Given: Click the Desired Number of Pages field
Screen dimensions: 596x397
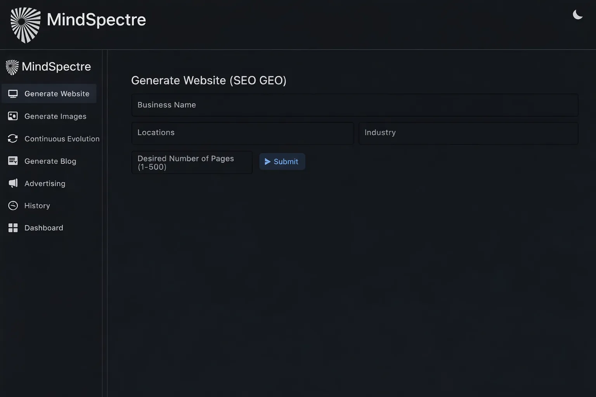Looking at the screenshot, I should click(192, 162).
